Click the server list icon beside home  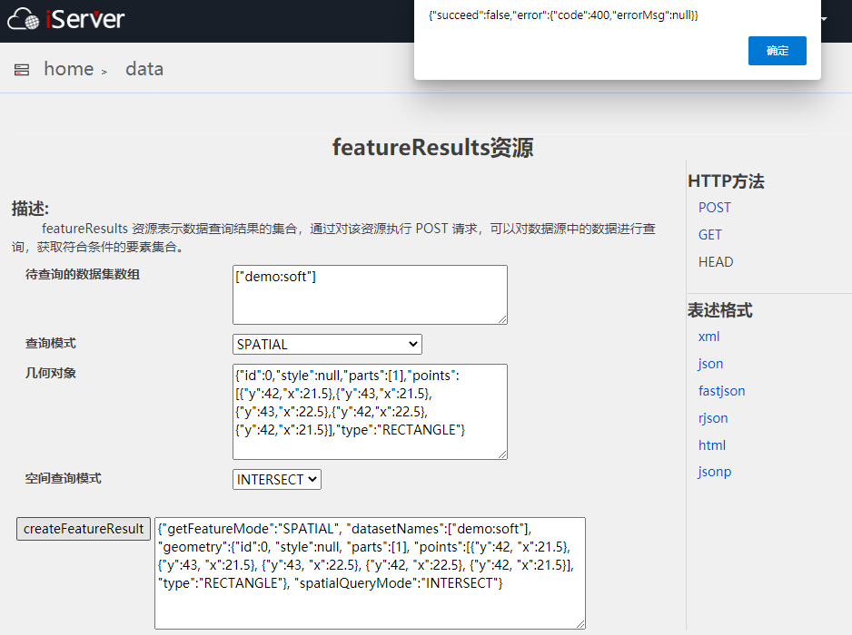click(x=22, y=70)
